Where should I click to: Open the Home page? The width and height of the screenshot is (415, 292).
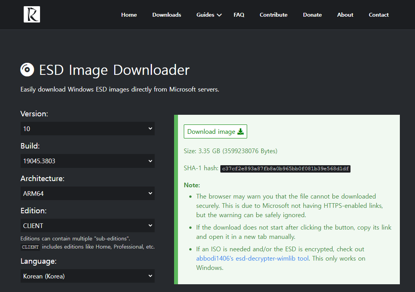[129, 15]
